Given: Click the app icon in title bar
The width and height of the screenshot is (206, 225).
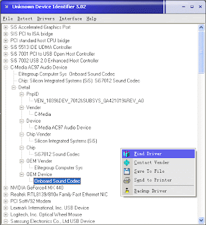Looking at the screenshot, I should click(7, 7).
